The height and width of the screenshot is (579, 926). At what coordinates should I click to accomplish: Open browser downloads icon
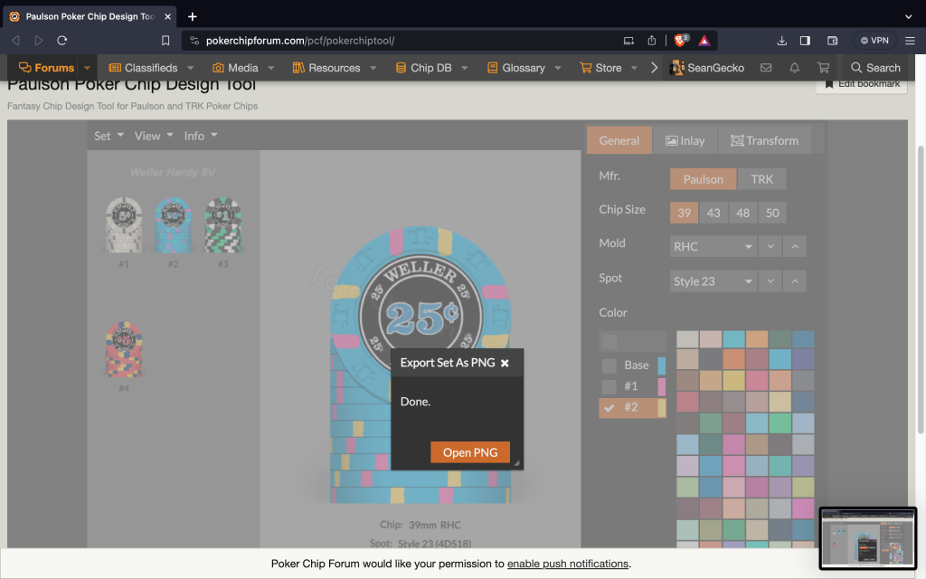click(781, 40)
